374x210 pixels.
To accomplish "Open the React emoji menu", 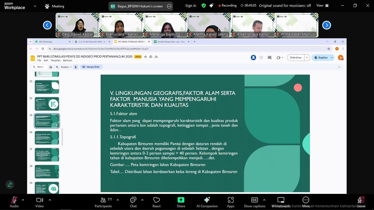I will pyautogui.click(x=156, y=202).
